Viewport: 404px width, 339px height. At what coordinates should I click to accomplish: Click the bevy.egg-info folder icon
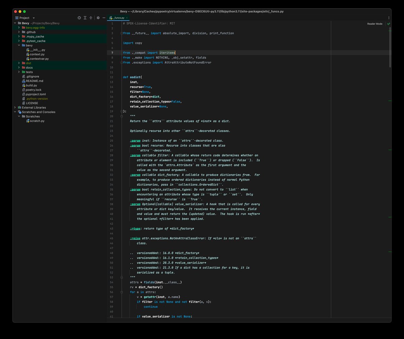click(23, 28)
